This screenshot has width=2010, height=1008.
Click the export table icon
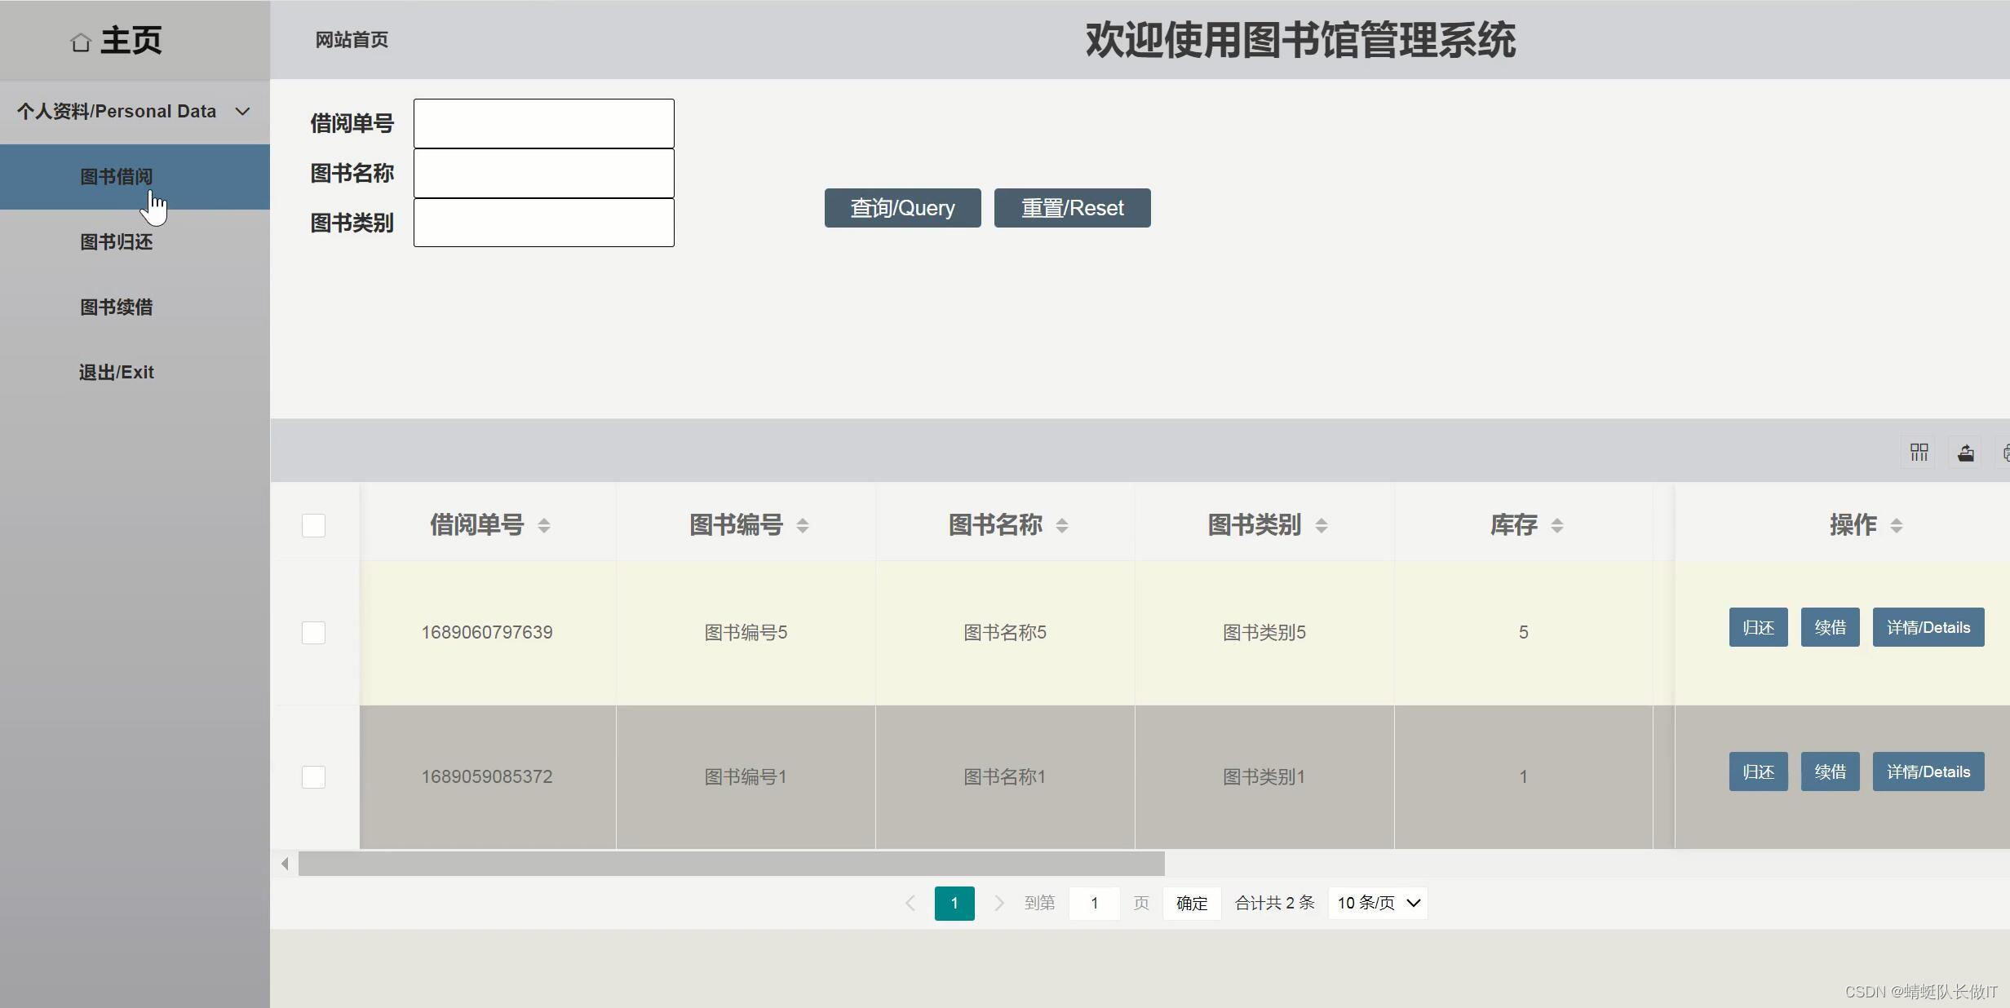pyautogui.click(x=1966, y=453)
